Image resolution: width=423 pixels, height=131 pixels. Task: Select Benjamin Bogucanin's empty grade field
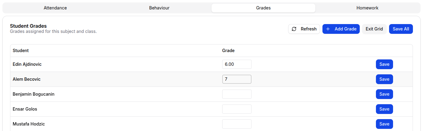point(237,94)
